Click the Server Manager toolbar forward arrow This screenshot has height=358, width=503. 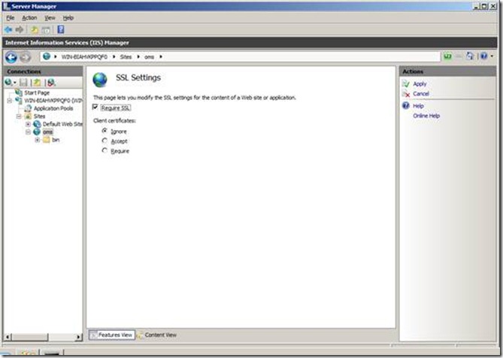coord(20,30)
